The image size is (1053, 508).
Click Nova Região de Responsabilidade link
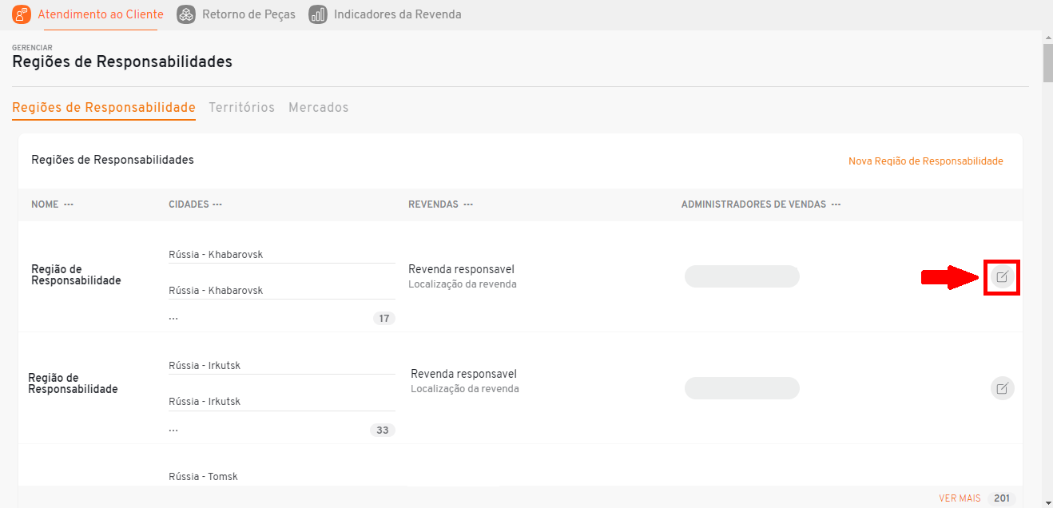[x=925, y=161]
